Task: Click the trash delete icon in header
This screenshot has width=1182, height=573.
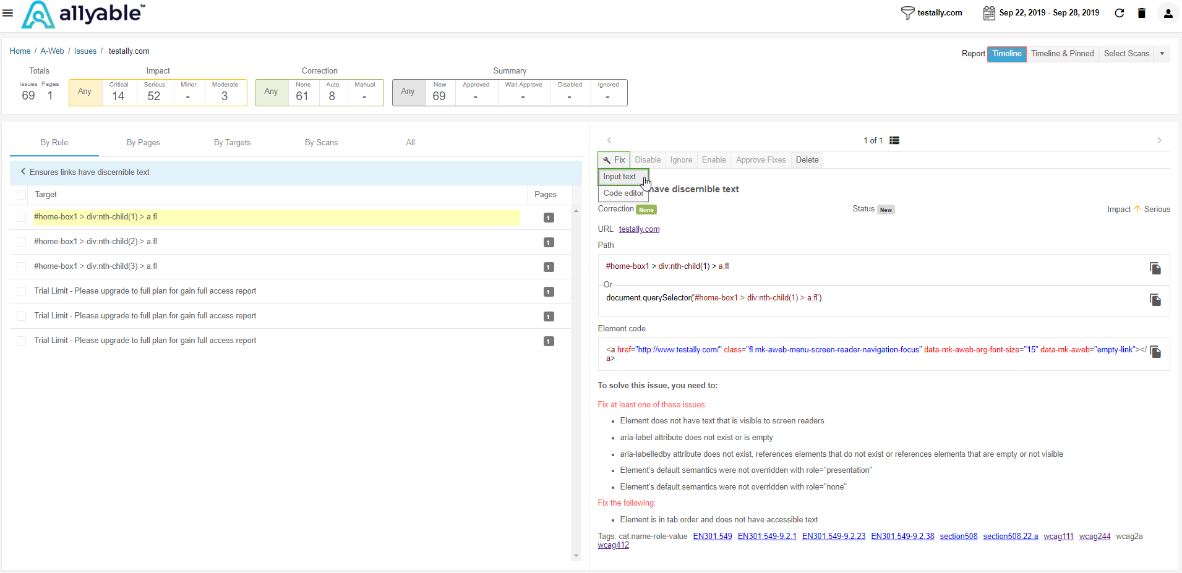Action: click(x=1142, y=13)
